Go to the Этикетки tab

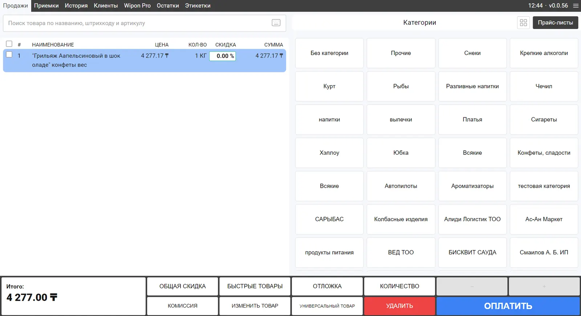[x=198, y=6]
